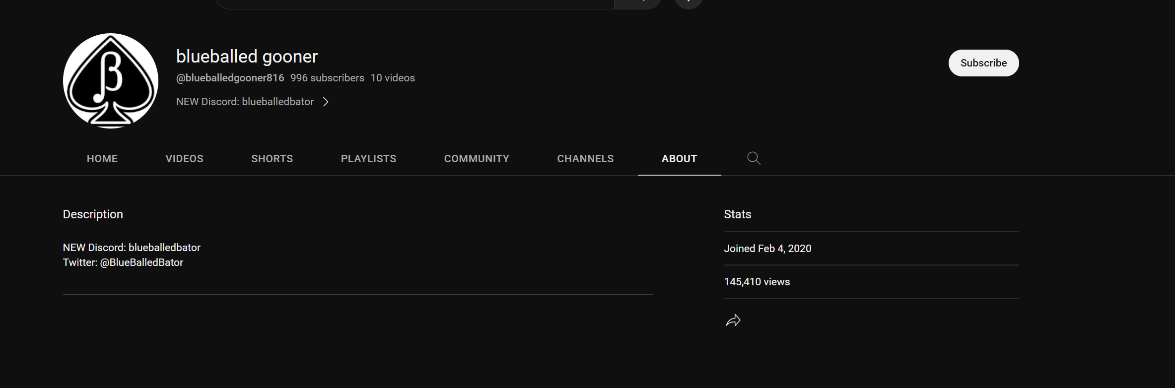
Task: Open the channel's spade avatar image
Action: 111,81
